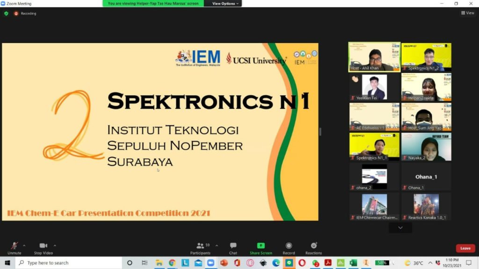This screenshot has height=269, width=479.
Task: Open File Explorer from taskbar
Action: click(159, 263)
